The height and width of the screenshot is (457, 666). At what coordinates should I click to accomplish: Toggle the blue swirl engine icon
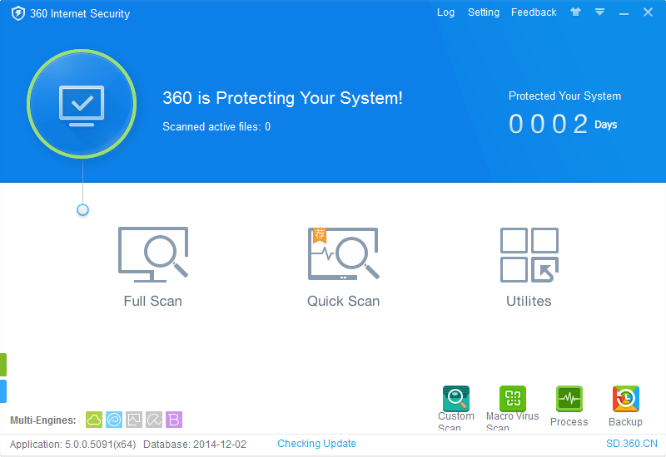click(114, 420)
